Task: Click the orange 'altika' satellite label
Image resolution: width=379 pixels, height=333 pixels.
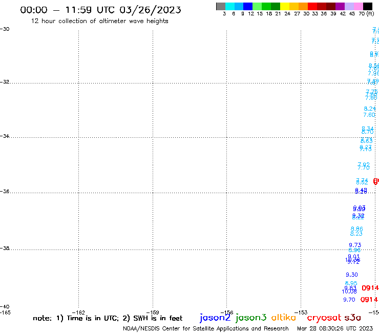Action: pos(284,318)
